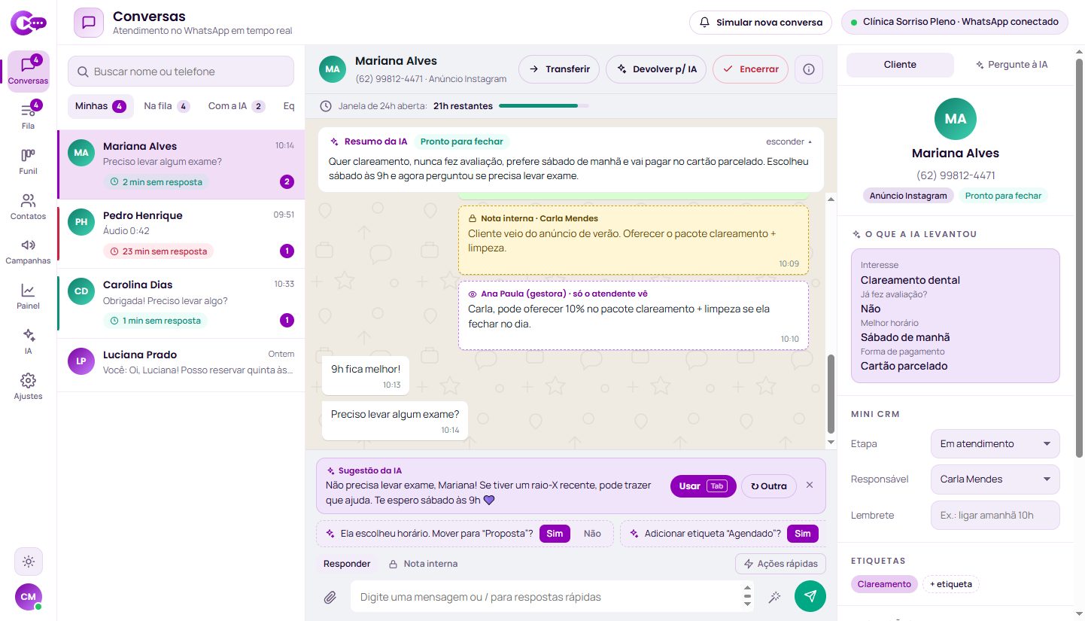The height and width of the screenshot is (621, 1085).
Task: Click Anúncio Instagram profile tag
Action: pyautogui.click(x=908, y=196)
